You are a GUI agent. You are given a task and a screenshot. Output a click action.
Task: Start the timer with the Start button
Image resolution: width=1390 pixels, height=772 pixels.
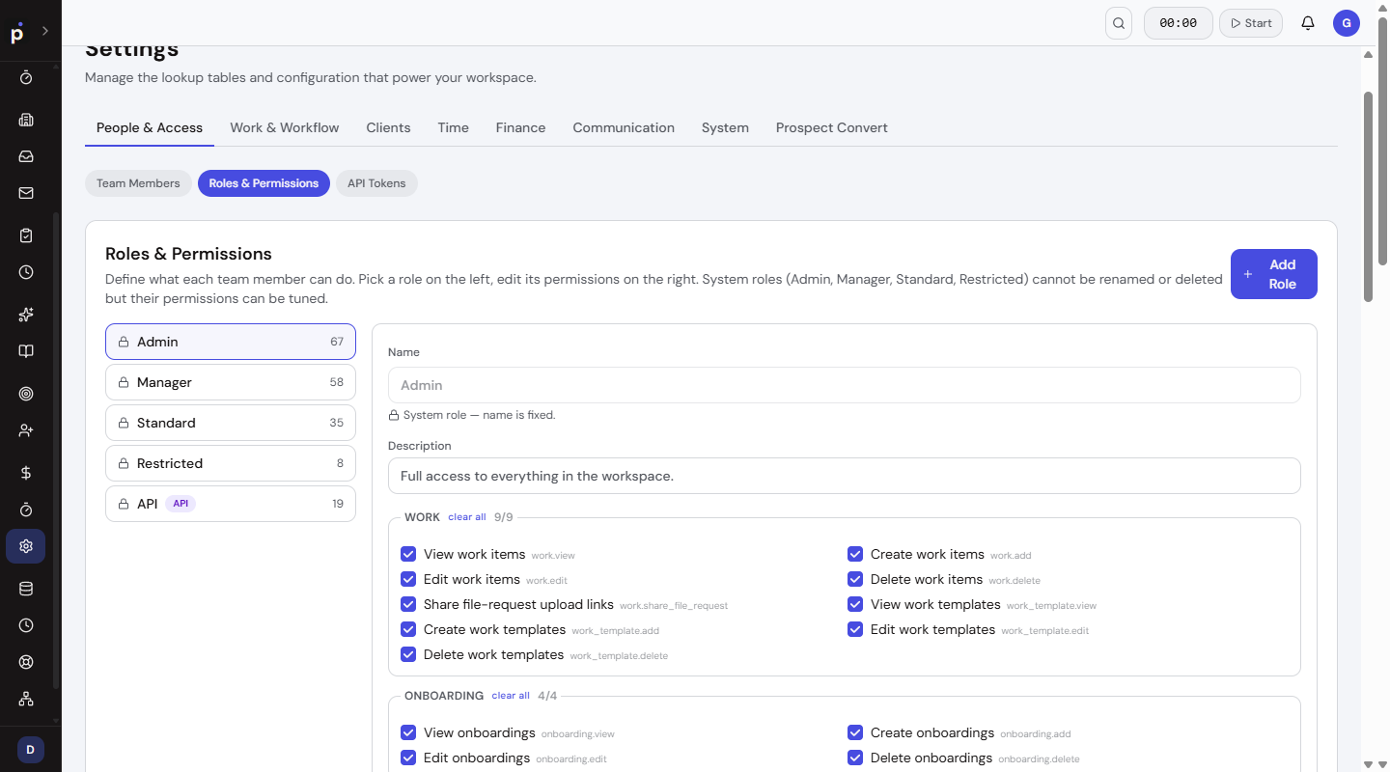pos(1251,23)
